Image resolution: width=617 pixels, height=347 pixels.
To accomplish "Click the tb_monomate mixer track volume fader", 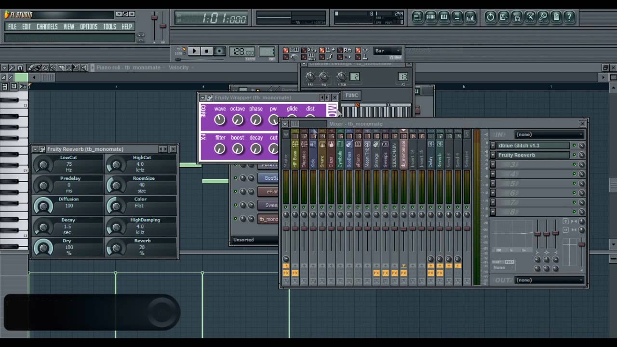I will tap(403, 228).
